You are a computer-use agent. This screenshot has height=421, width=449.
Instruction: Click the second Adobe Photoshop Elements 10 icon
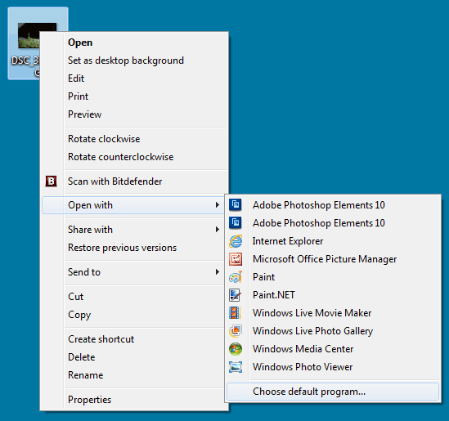tap(236, 223)
